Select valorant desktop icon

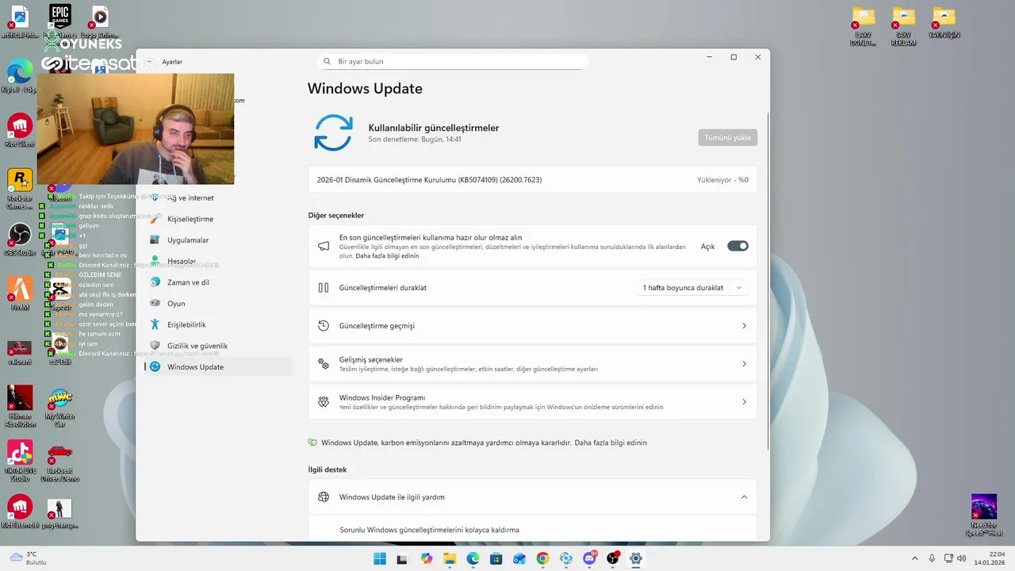coord(20,351)
